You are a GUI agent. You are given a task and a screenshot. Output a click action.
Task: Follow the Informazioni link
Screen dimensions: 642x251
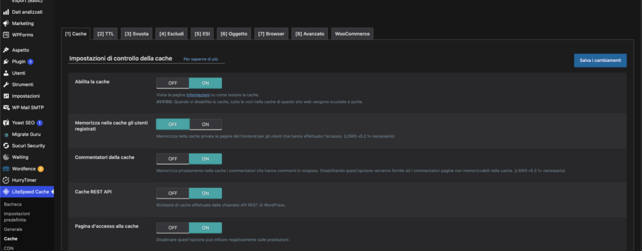click(x=197, y=95)
